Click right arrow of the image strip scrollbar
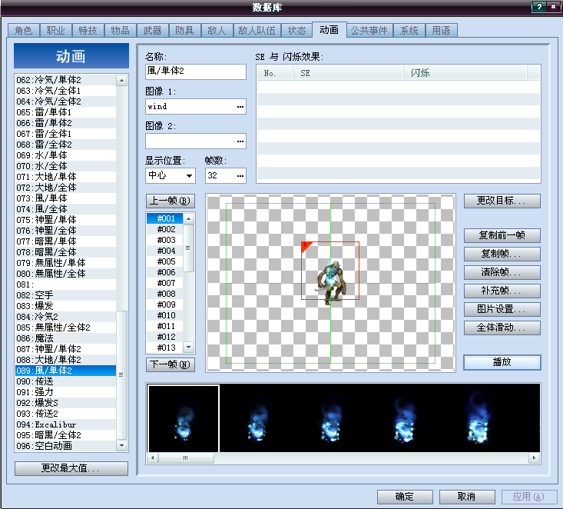This screenshot has height=509, width=563. coord(534,457)
